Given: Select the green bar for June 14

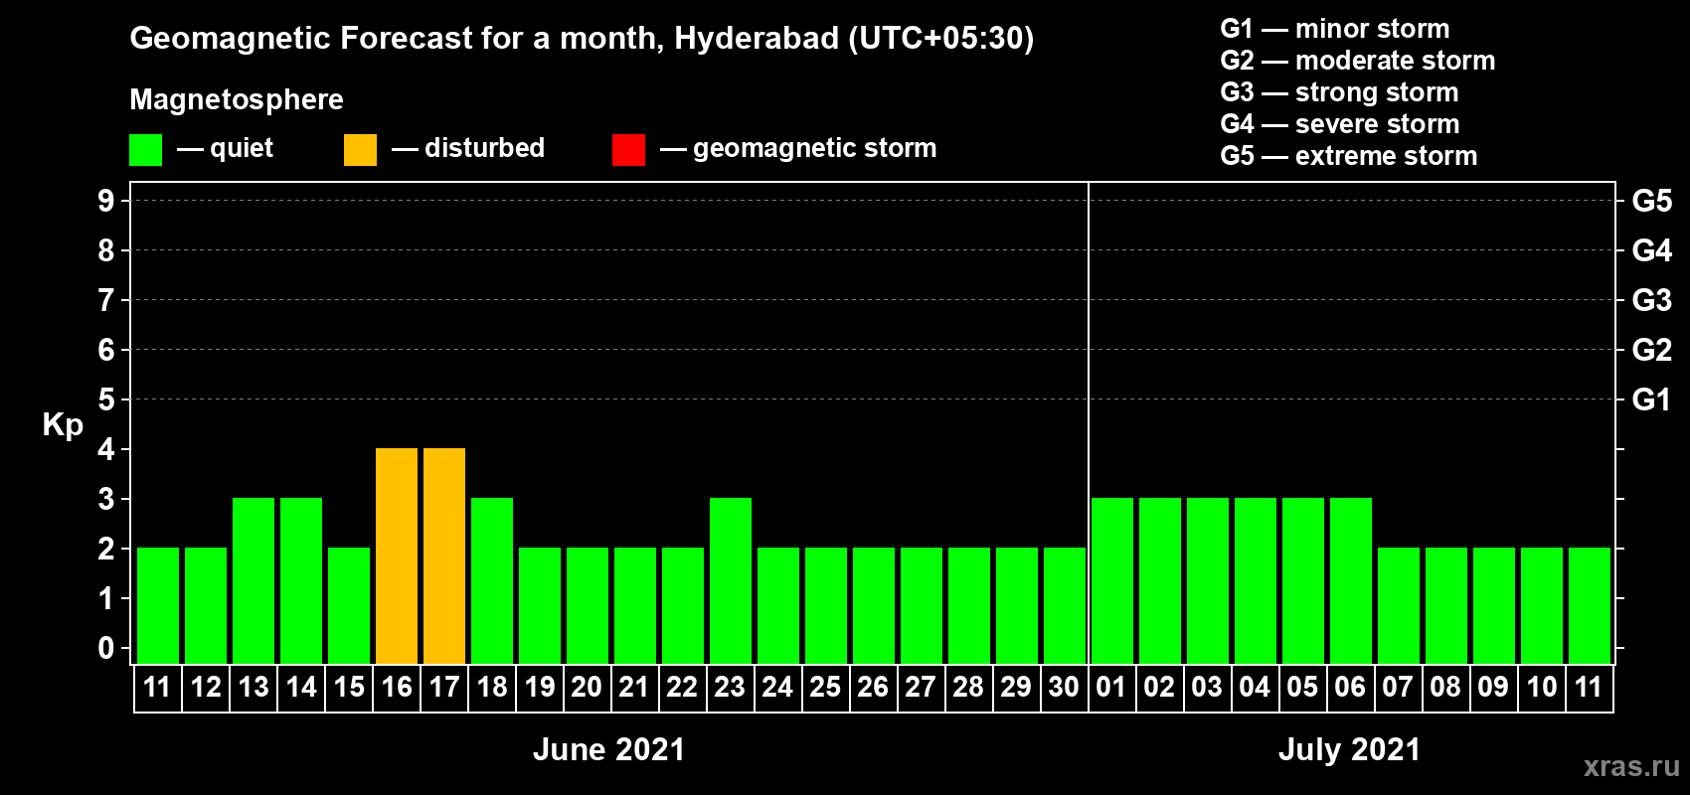Looking at the screenshot, I should click(x=301, y=580).
